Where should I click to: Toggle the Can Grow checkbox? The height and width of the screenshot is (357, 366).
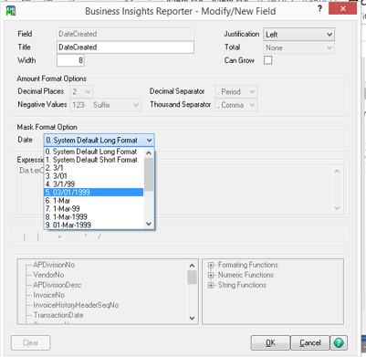(x=268, y=60)
